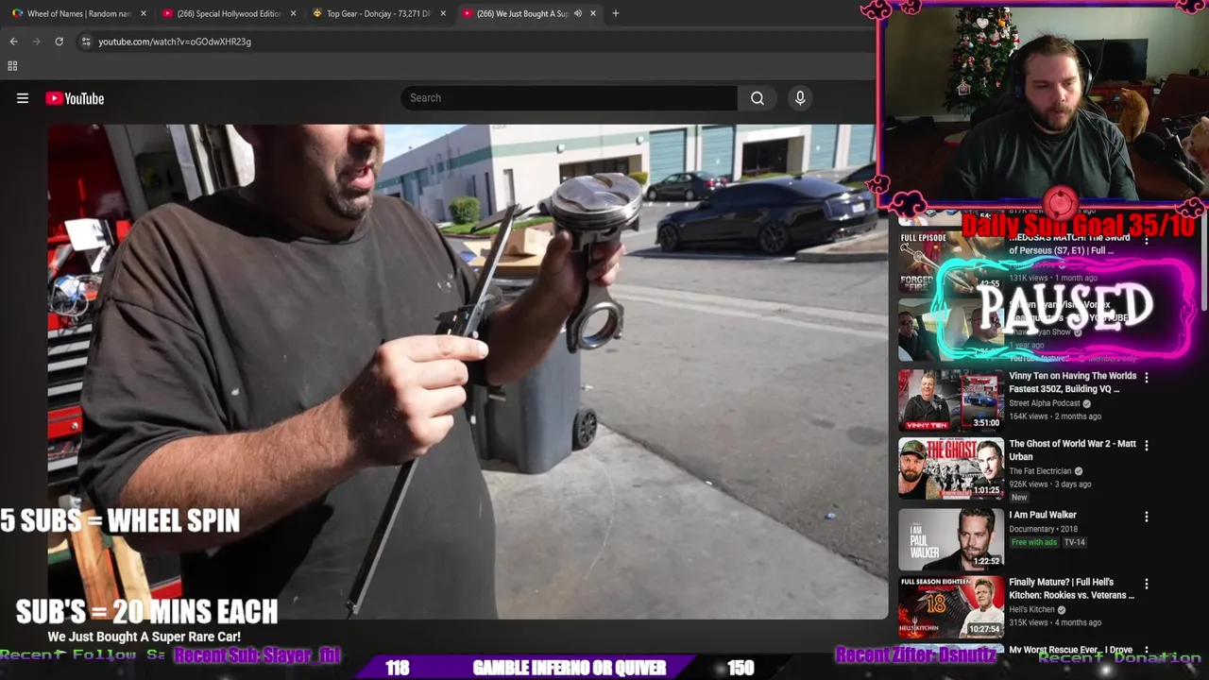Image resolution: width=1209 pixels, height=680 pixels.
Task: Open the apps grid in bookmarks bar
Action: (x=12, y=66)
